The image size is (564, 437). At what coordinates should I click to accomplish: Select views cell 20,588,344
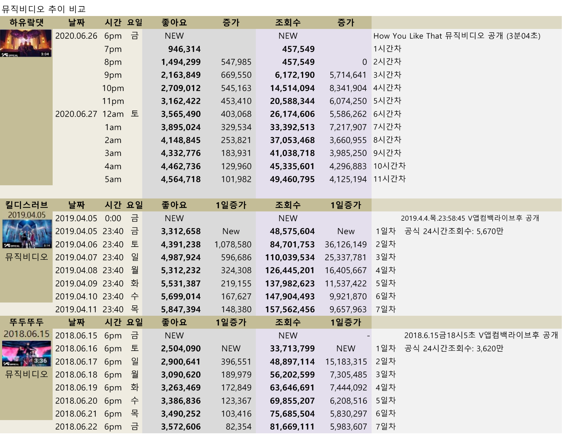[x=292, y=101]
